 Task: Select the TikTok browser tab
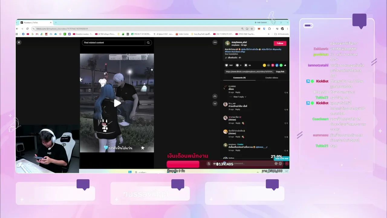click(x=36, y=23)
